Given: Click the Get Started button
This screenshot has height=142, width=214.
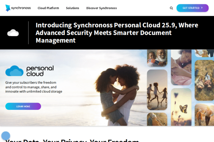Looking at the screenshot, I should [x=193, y=8].
